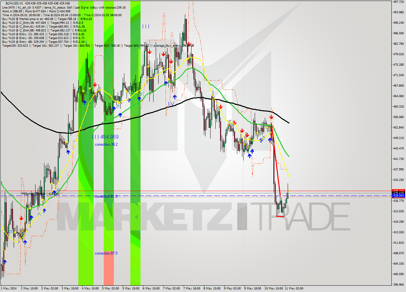Click the '3 May 18:00' time label

coord(70,289)
